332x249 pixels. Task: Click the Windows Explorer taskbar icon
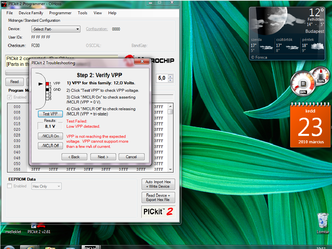point(50,247)
